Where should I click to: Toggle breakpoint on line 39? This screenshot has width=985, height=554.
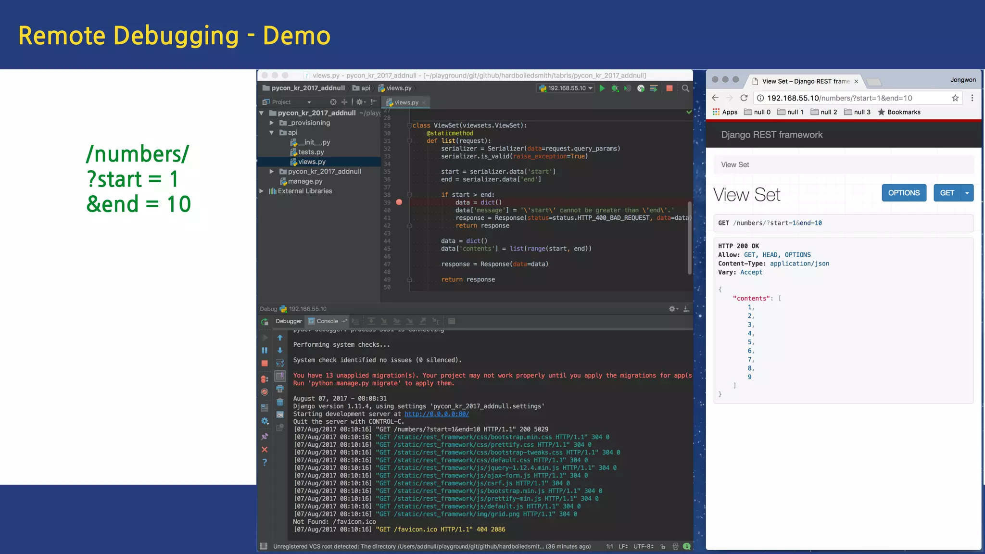(399, 202)
